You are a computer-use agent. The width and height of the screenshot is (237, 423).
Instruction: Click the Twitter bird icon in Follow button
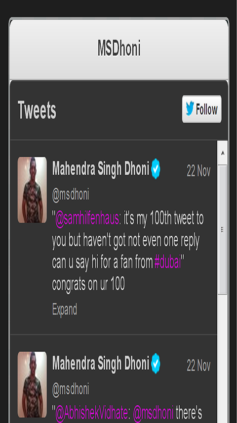click(190, 109)
